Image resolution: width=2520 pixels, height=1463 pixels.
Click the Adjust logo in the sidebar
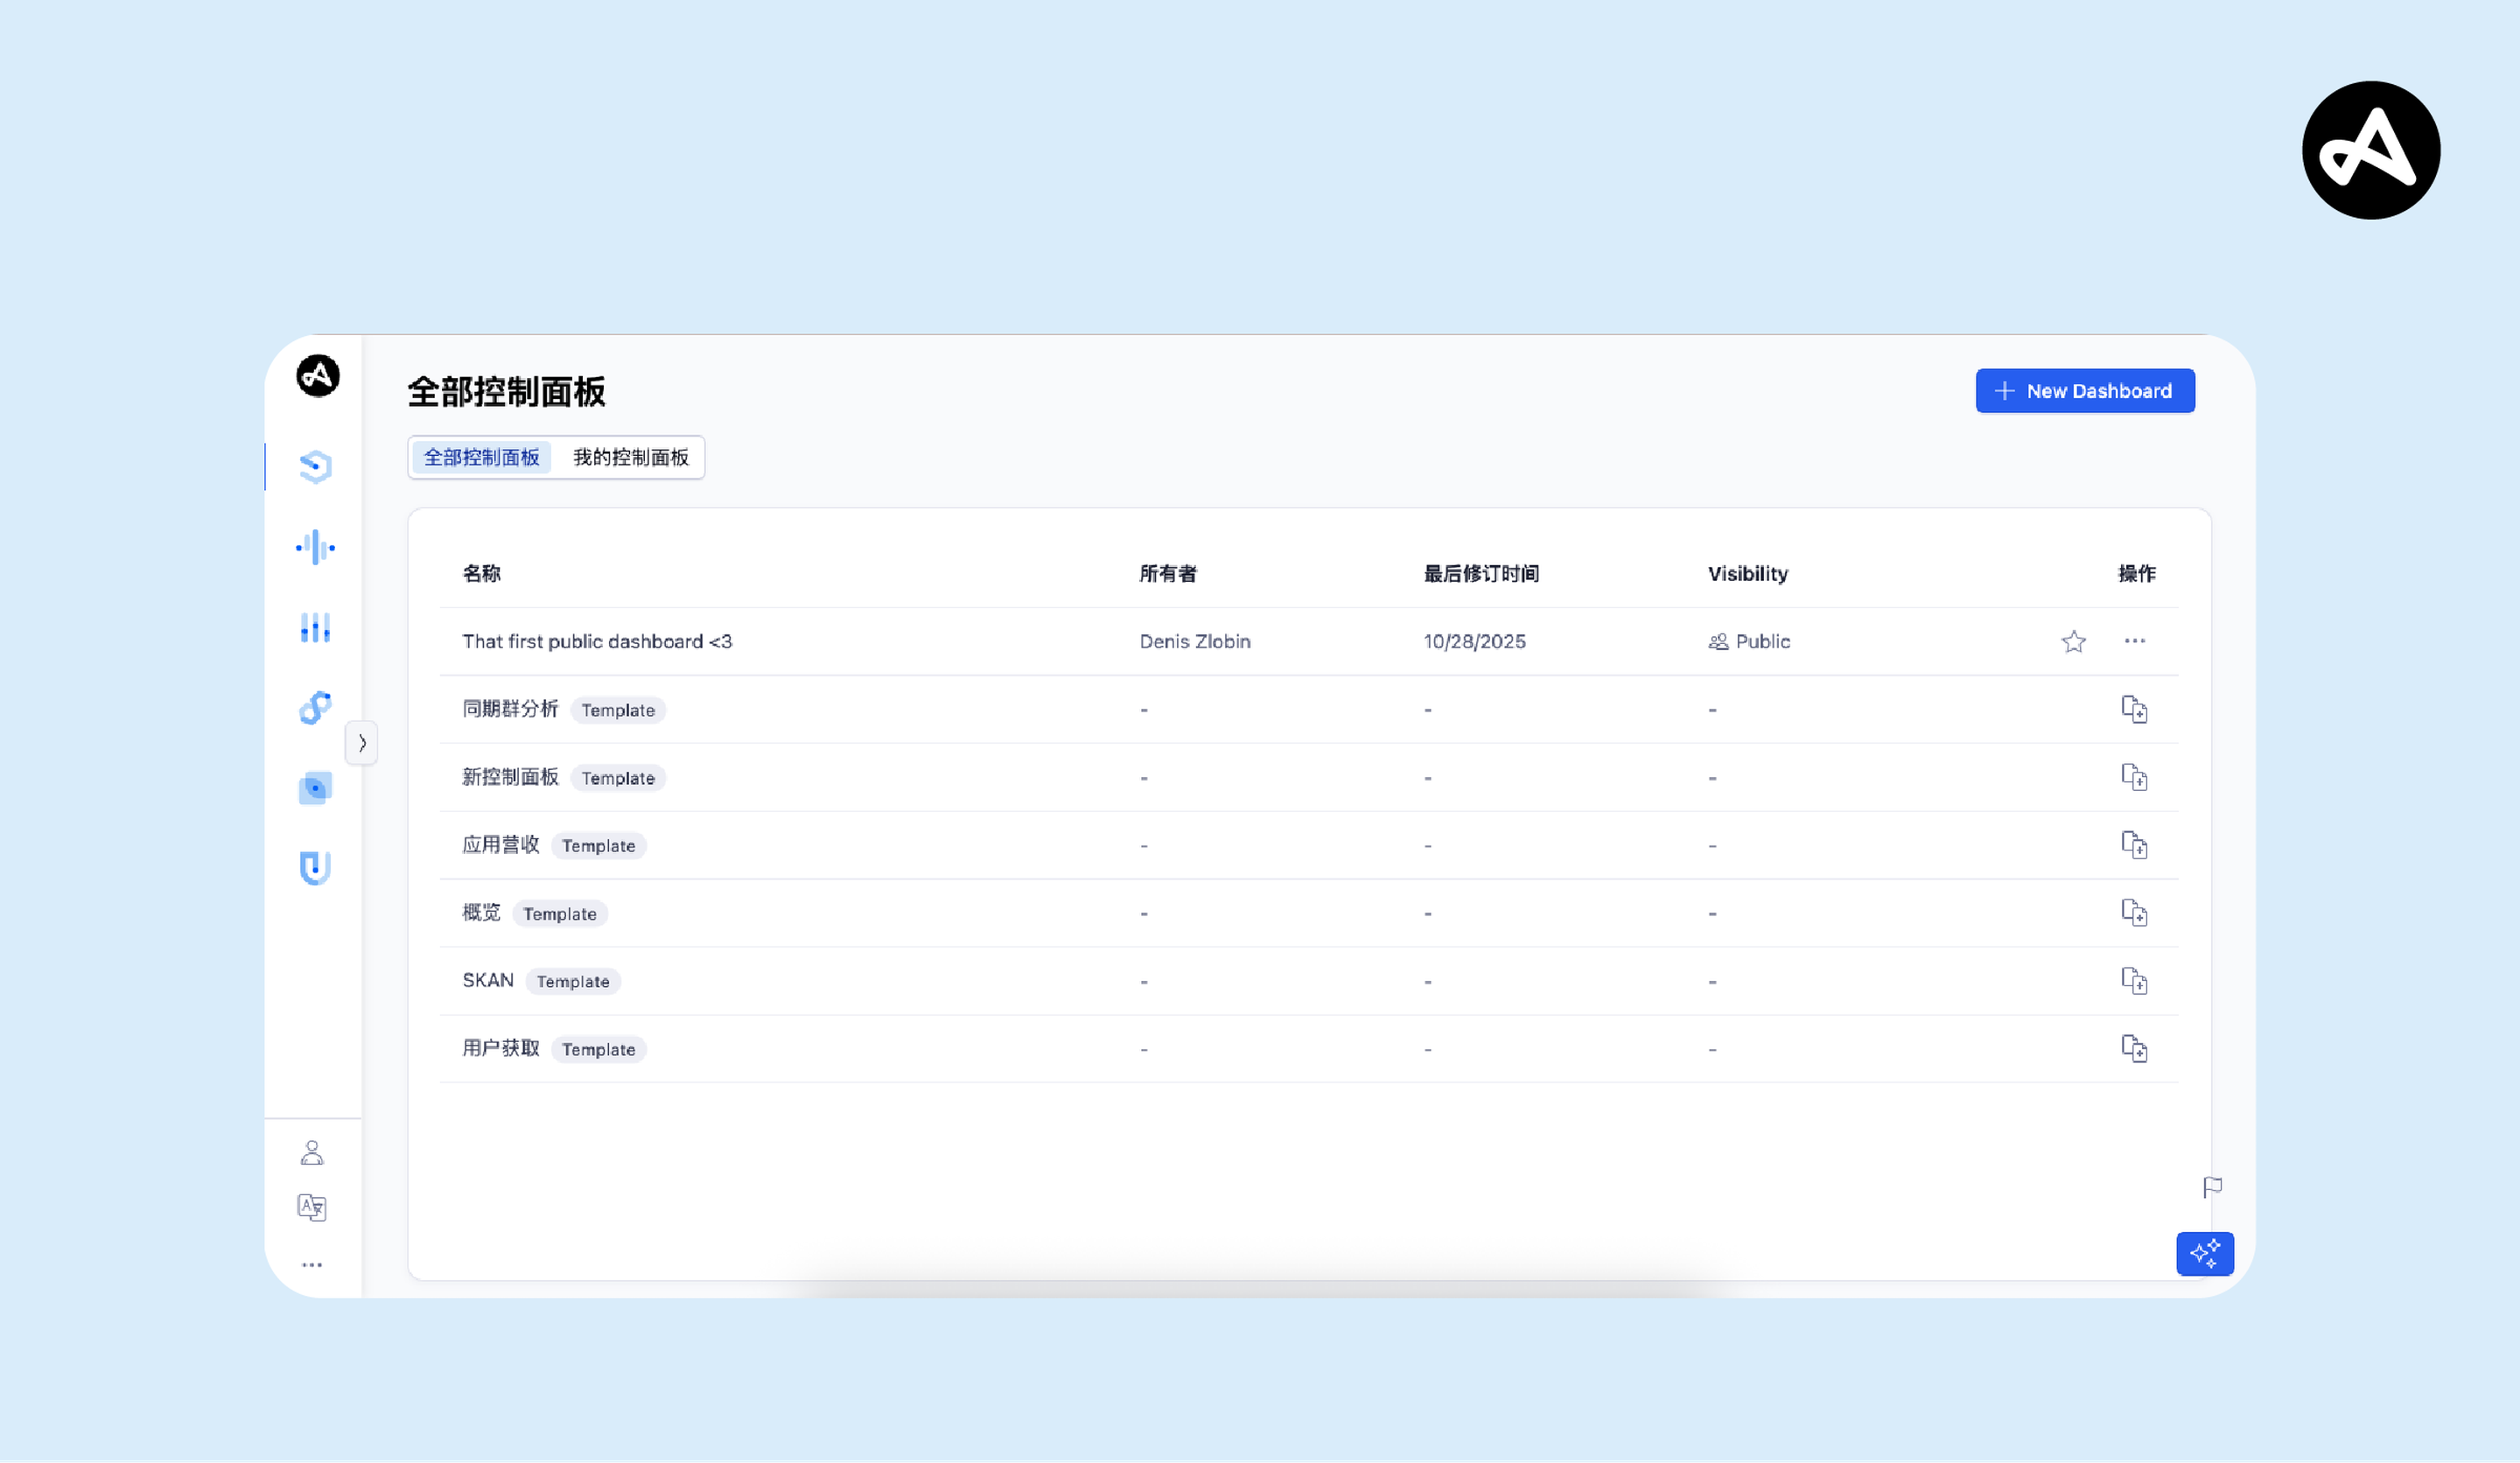pyautogui.click(x=318, y=376)
